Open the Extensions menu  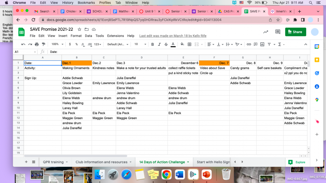(x=115, y=36)
